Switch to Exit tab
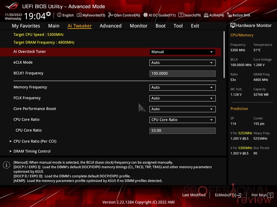Screen dimensions: 277x207 click(x=195, y=26)
